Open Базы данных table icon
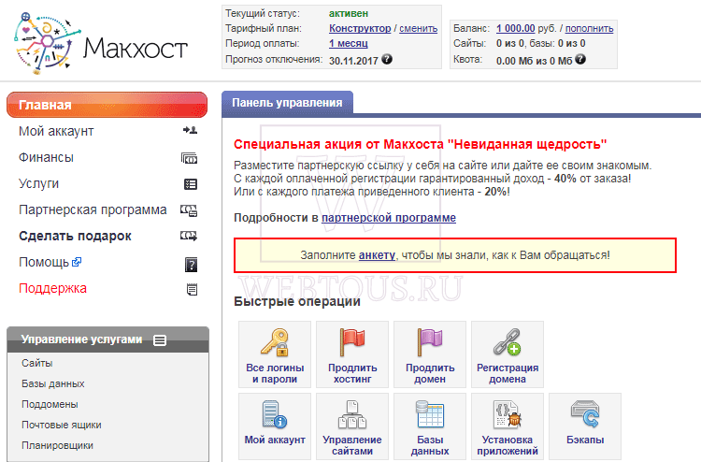This screenshot has width=701, height=462. 430,414
